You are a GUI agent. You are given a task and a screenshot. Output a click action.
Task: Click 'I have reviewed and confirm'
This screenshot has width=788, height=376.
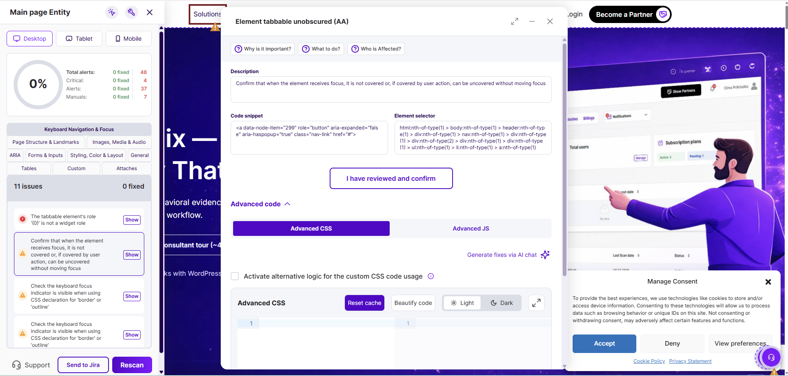[x=391, y=178]
